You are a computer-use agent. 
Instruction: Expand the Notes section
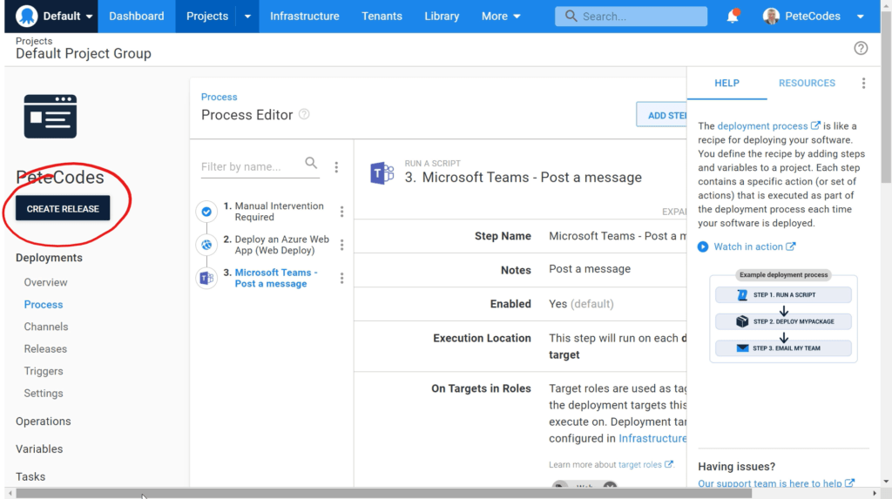(520, 270)
